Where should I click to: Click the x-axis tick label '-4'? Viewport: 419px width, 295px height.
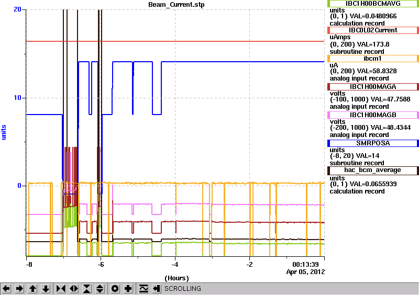tap(175, 265)
